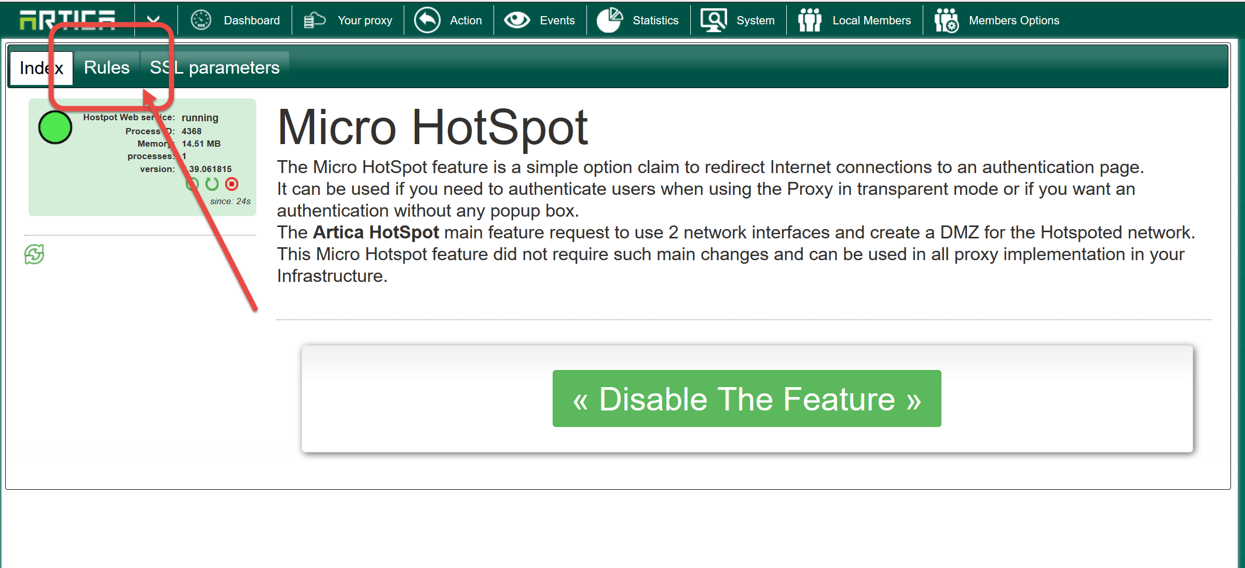Click the 'since: 24s' uptime text

pos(230,201)
